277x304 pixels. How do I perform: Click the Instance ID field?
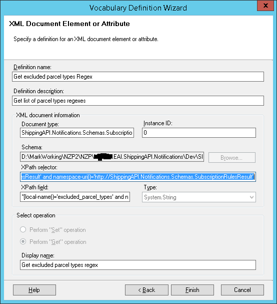coord(199,133)
